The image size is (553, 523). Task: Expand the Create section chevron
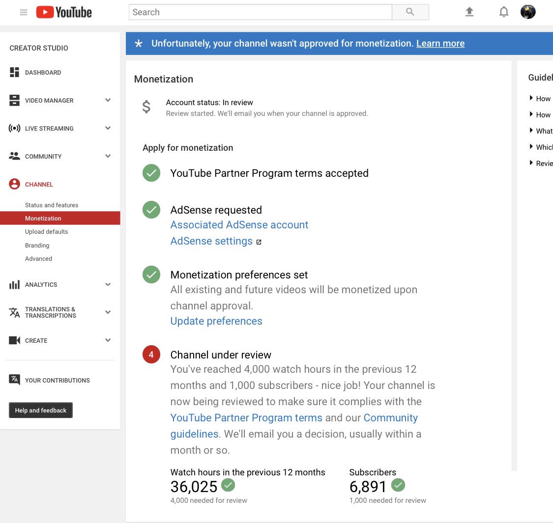point(108,340)
